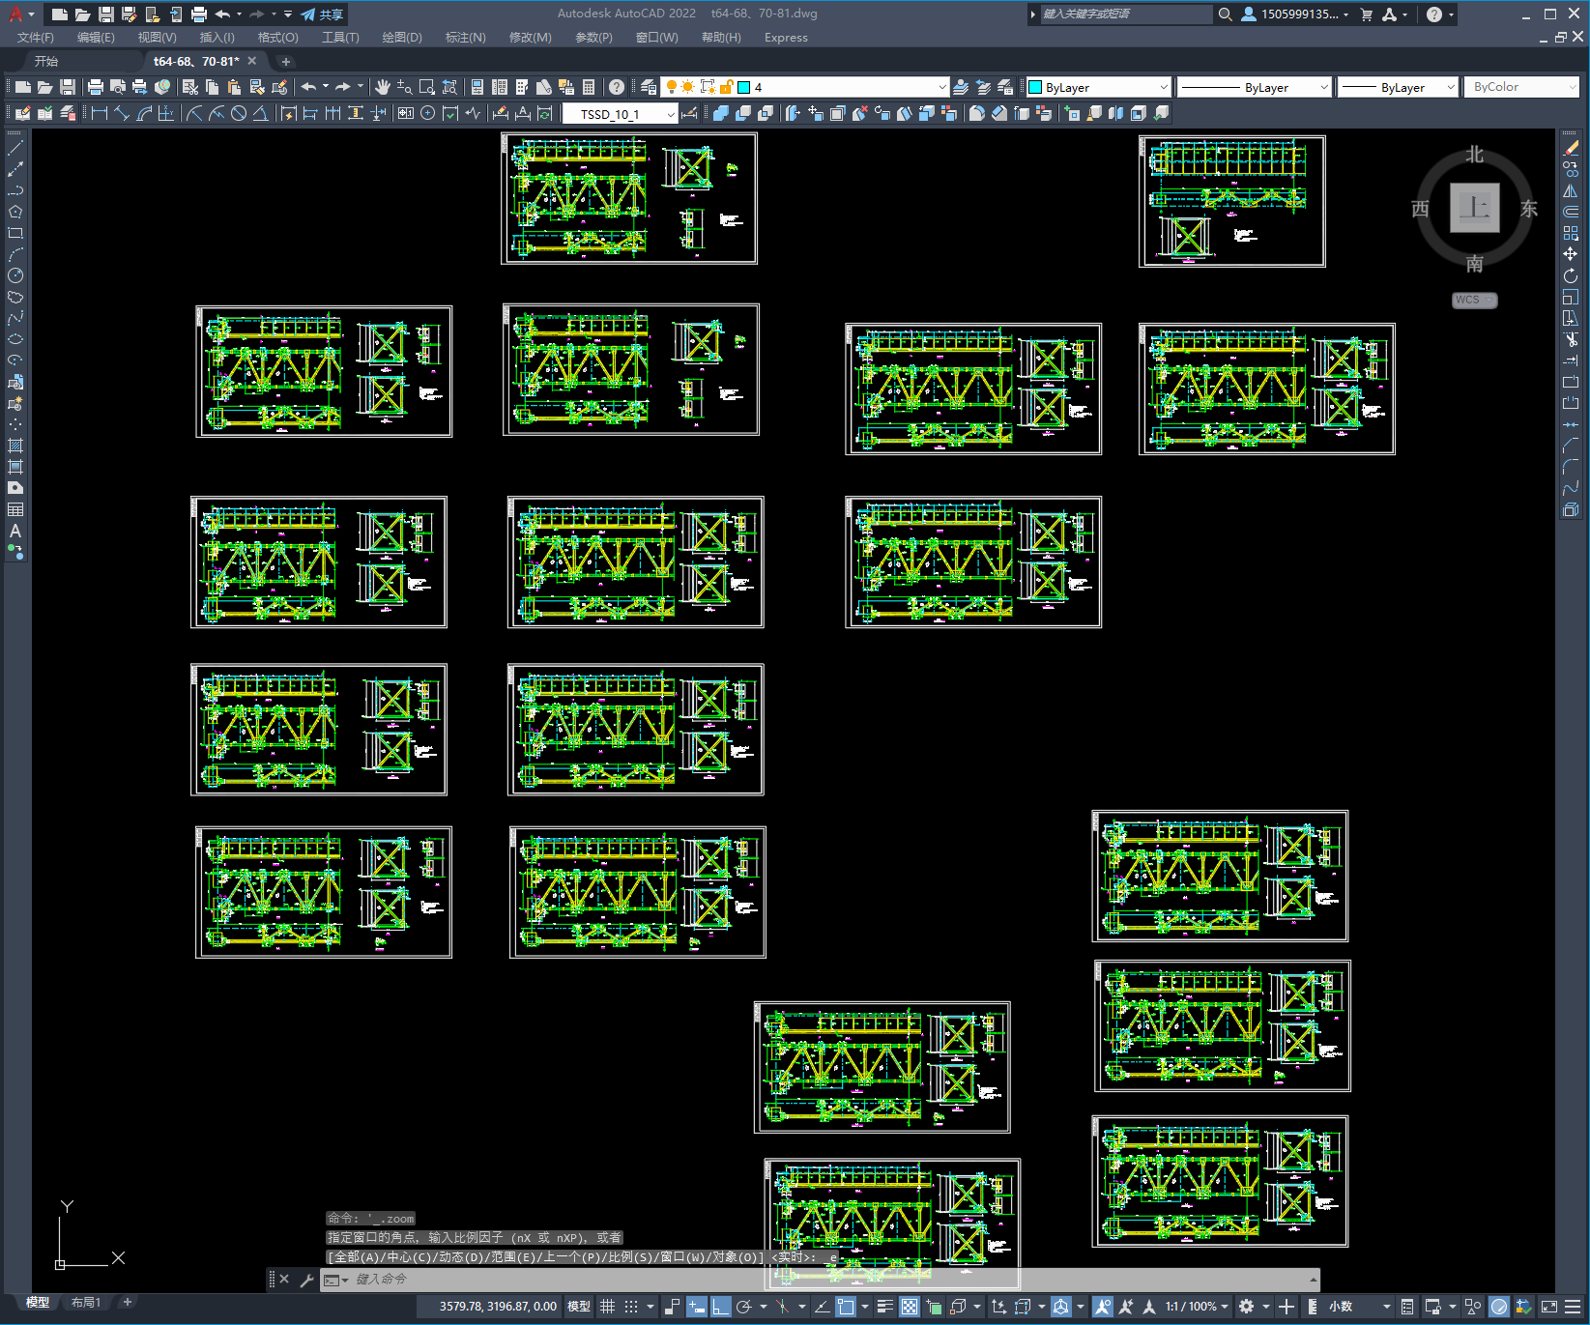Toggle Polar tracking in status bar
1590x1325 pixels.
(x=743, y=1307)
